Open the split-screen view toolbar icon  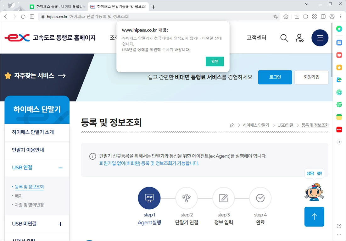(323, 16)
